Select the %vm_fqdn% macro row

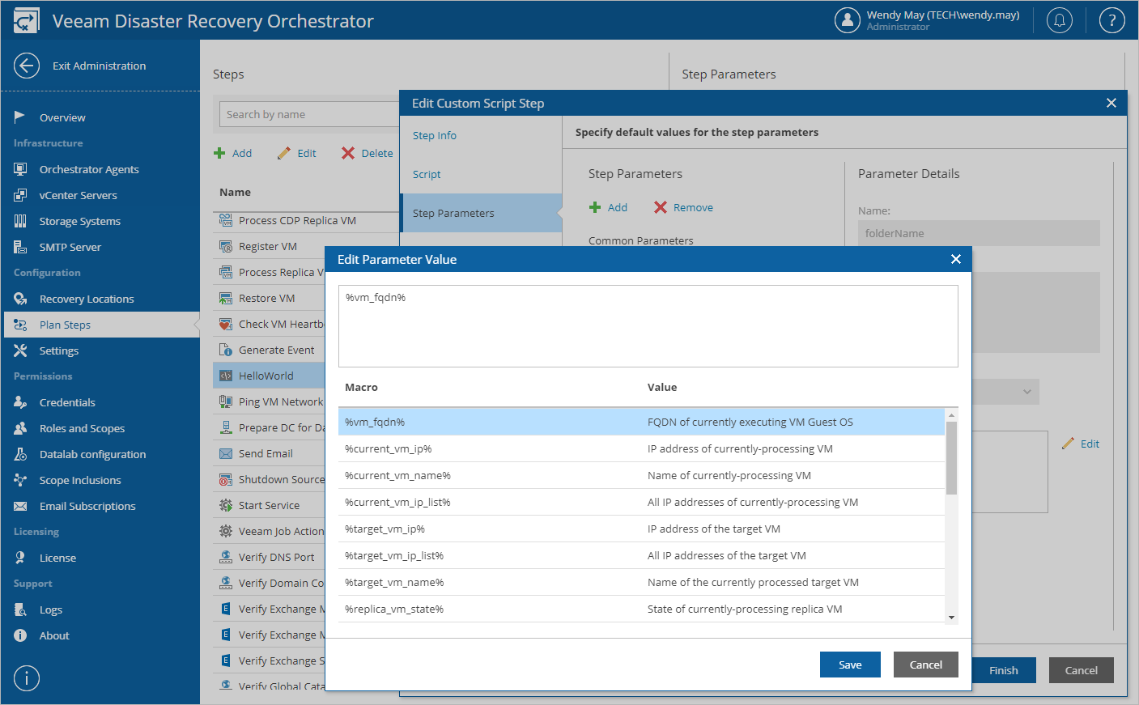click(x=641, y=422)
